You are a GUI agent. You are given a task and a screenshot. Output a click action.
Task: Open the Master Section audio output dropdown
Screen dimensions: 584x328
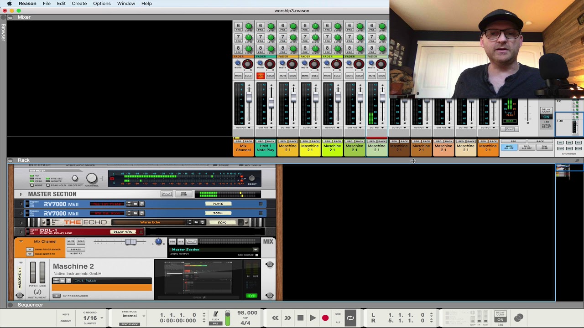point(255,250)
